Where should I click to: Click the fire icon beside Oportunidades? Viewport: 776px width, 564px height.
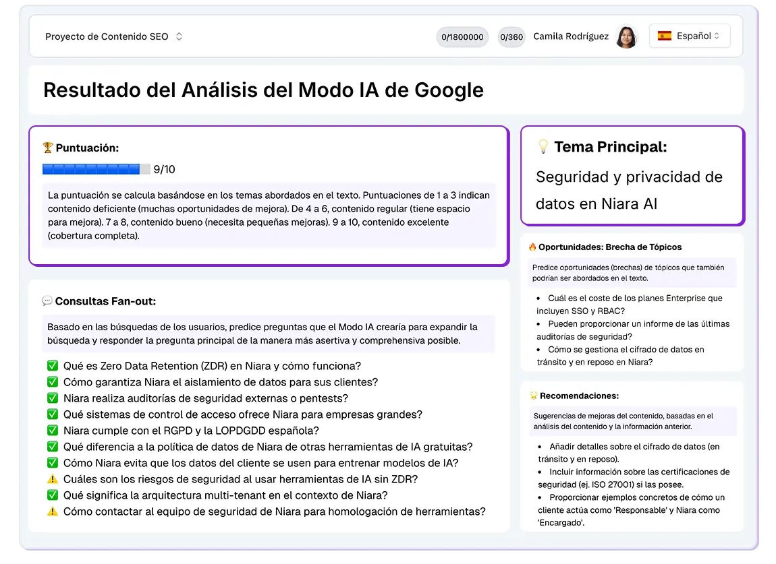(532, 247)
